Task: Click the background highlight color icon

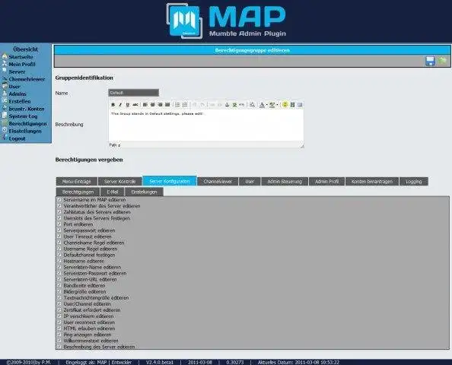Action: click(272, 105)
